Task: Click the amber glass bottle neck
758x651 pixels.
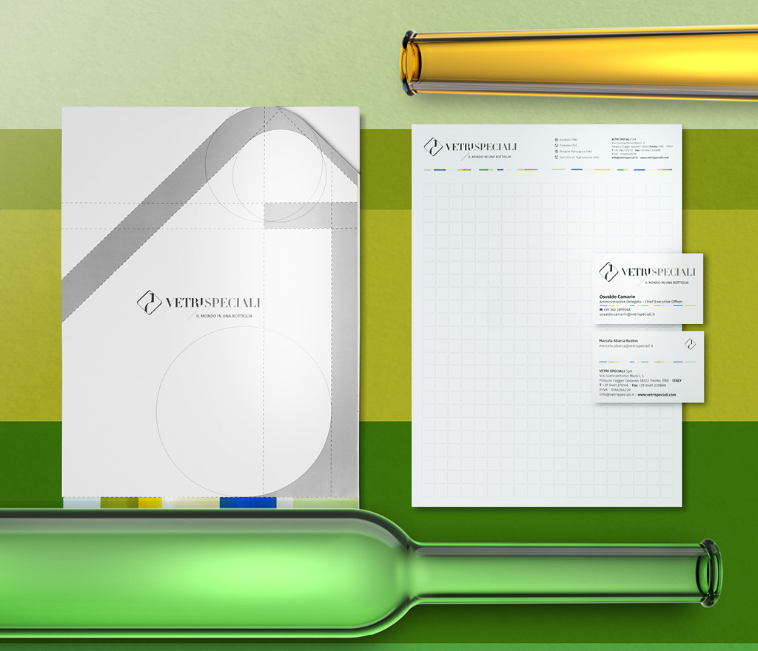Action: coord(579,63)
